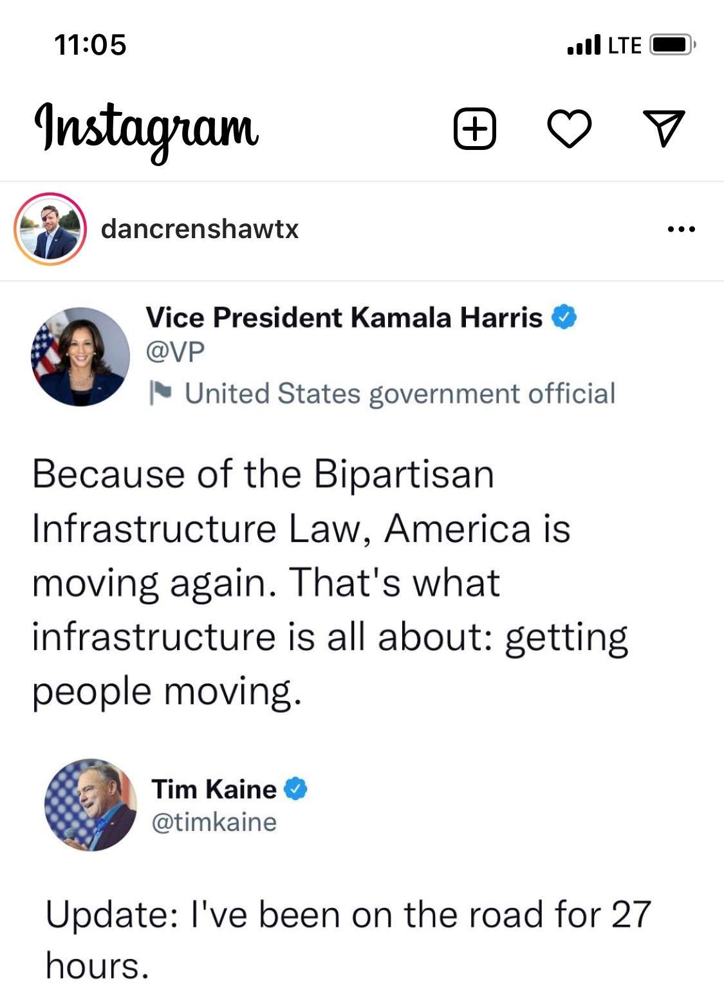Open direct messages paper plane icon
Image resolution: width=724 pixels, height=1004 pixels.
tap(664, 128)
